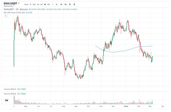Click the Mar label on time axis
This screenshot has height=112, width=171.
click(150, 106)
